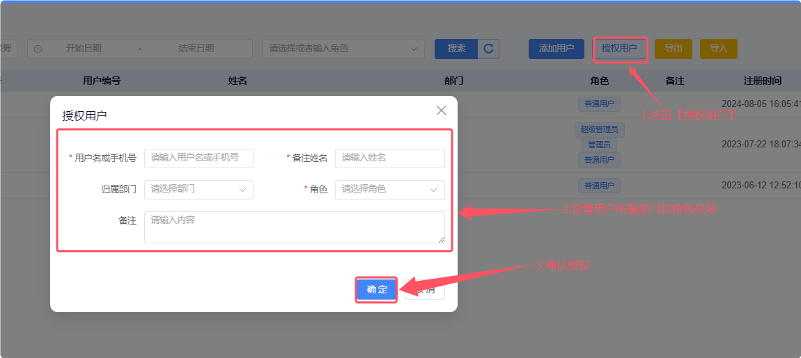
Task: Click the clock icon in the date range field
Action: coord(38,49)
